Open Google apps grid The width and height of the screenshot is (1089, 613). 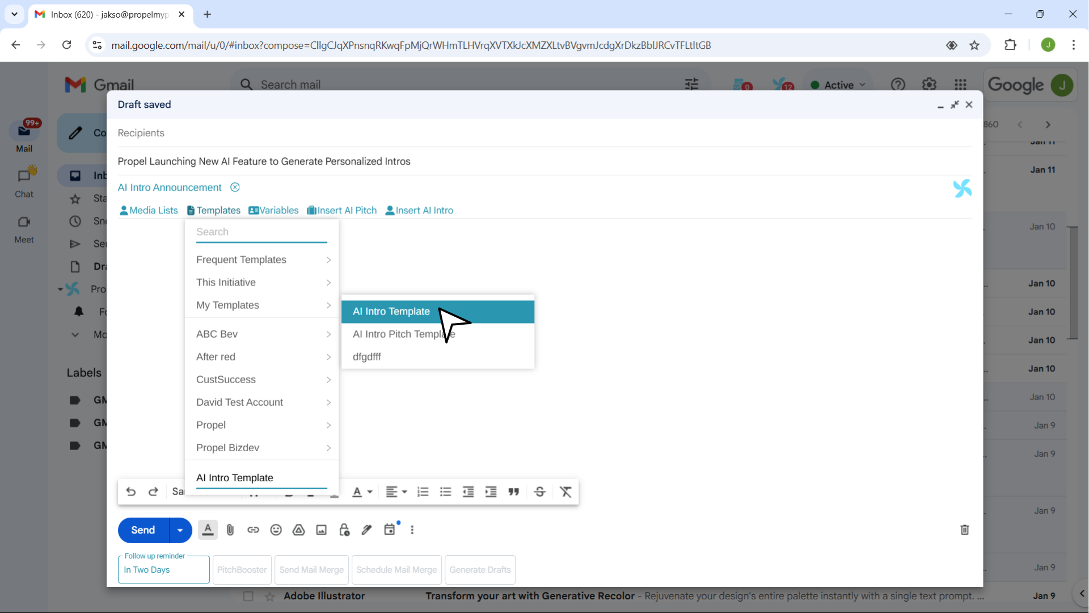pyautogui.click(x=960, y=85)
